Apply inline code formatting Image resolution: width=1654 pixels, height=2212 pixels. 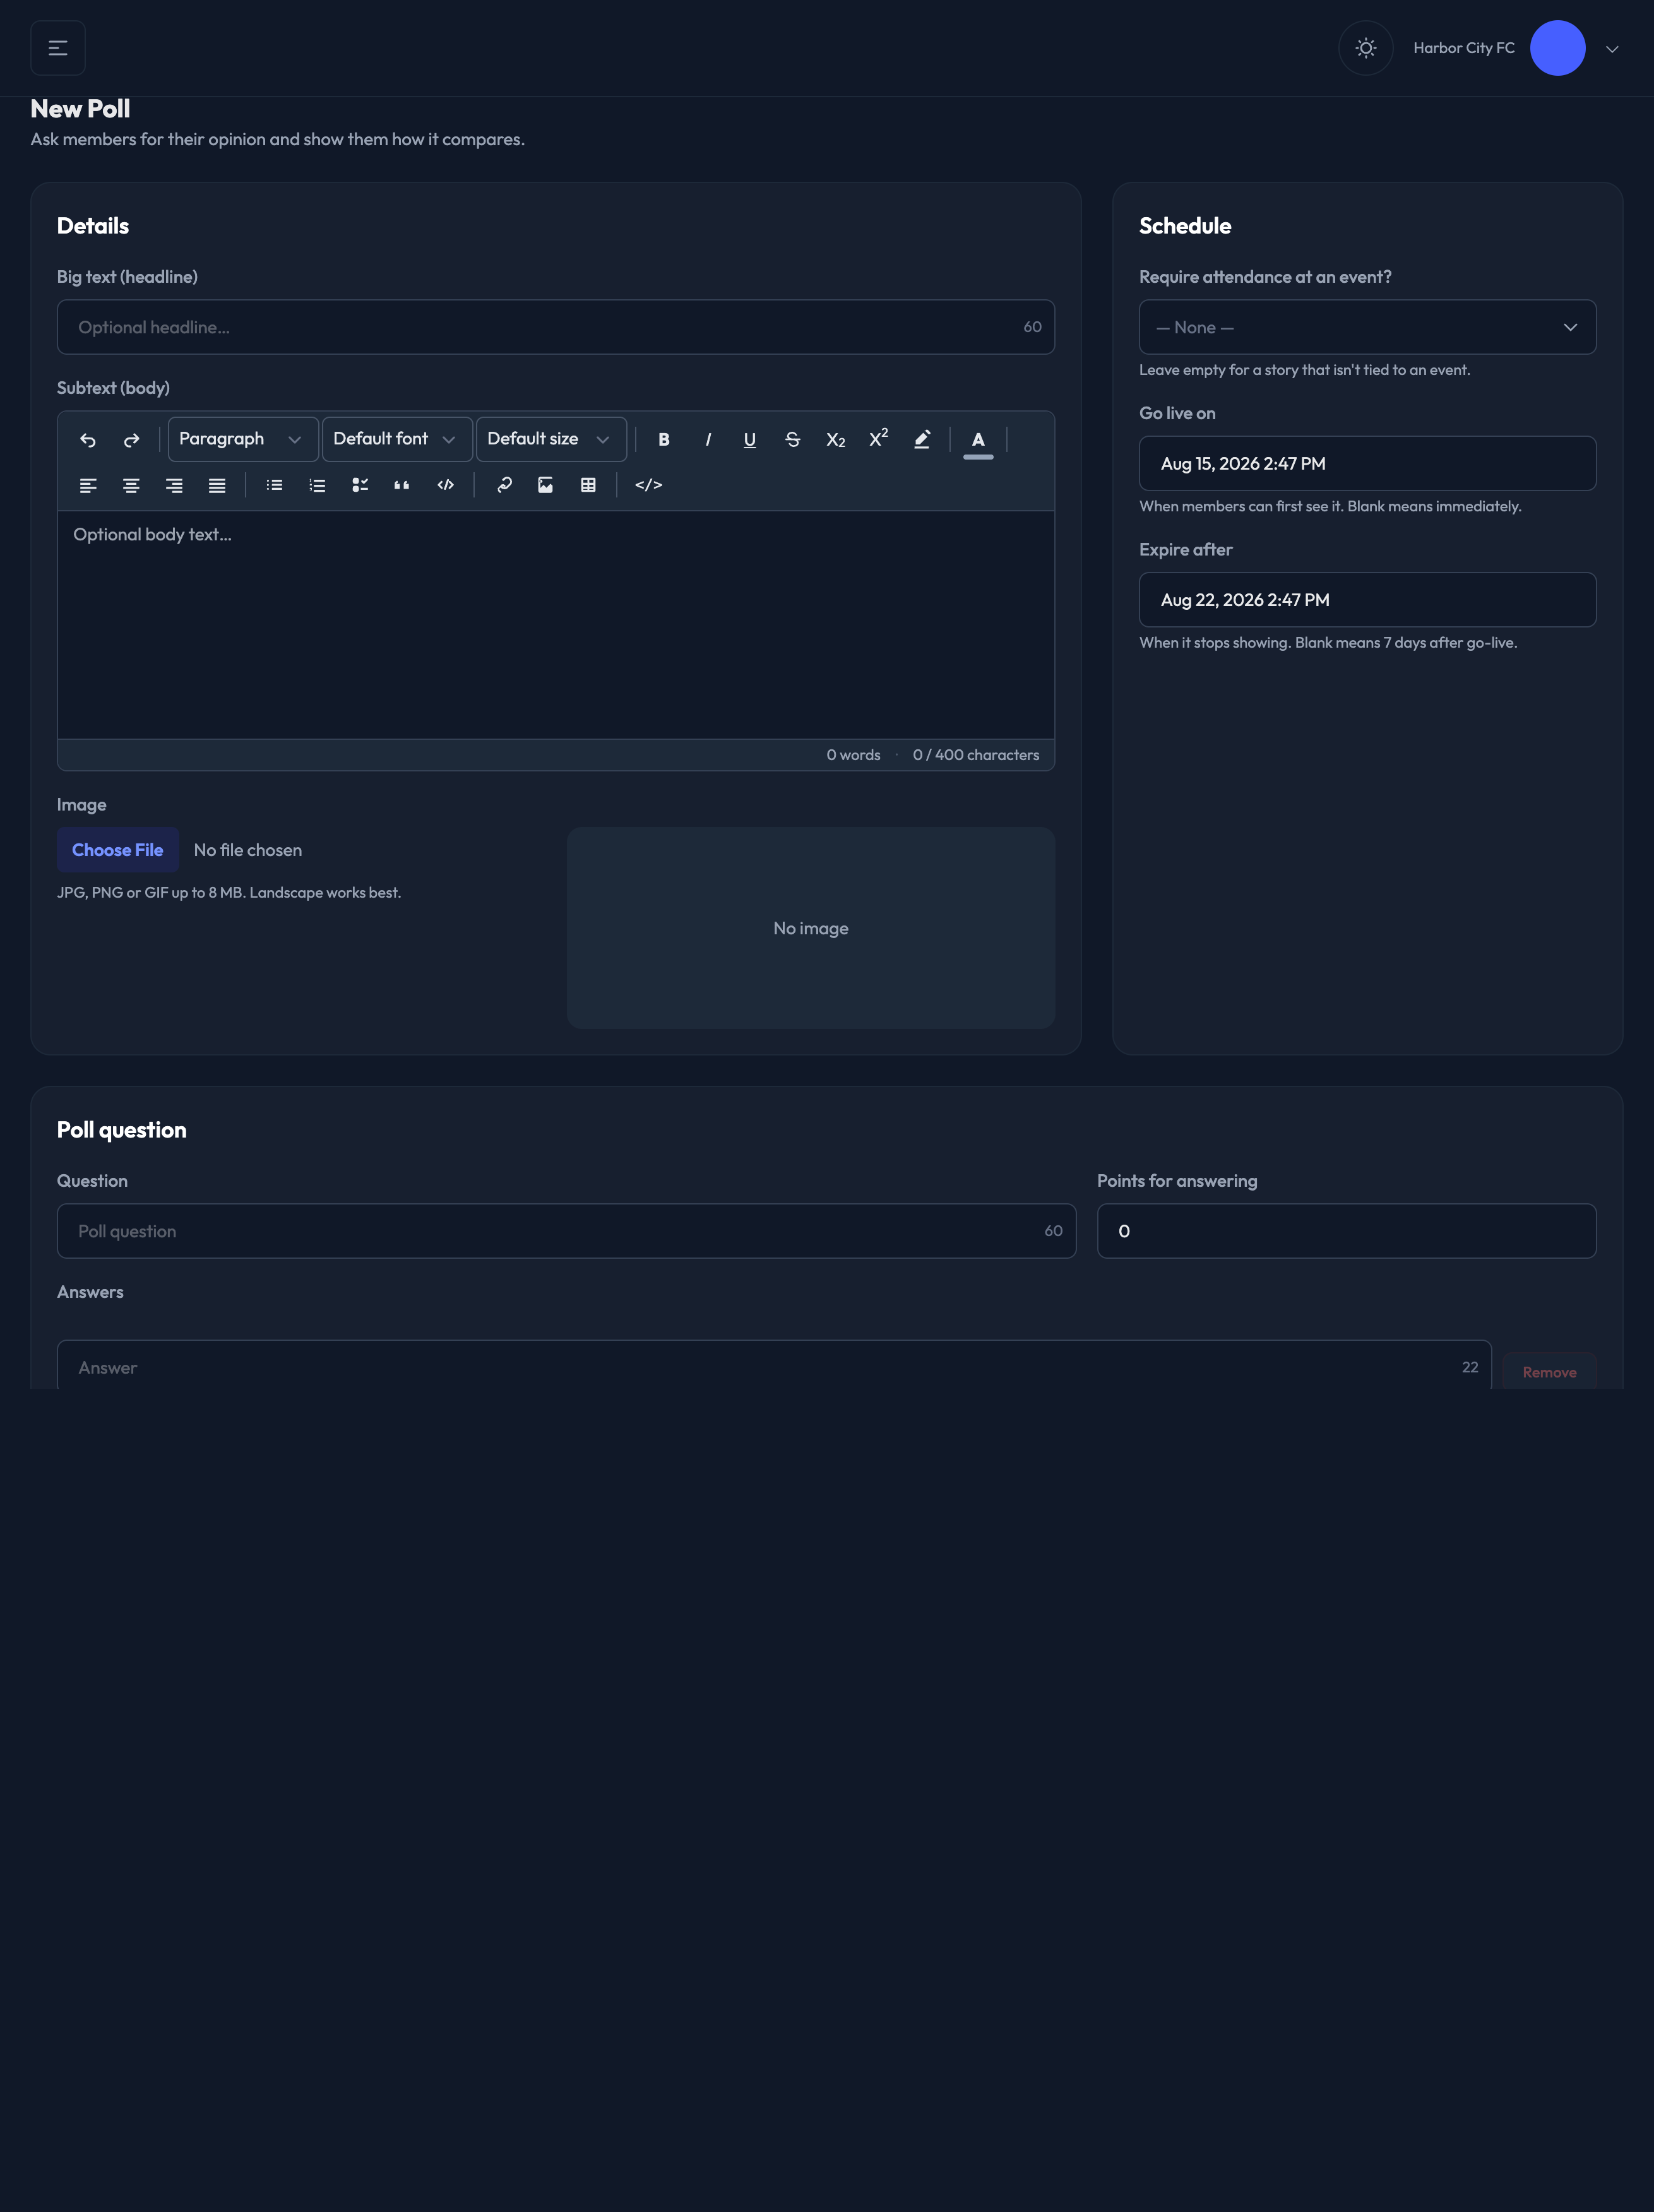point(446,486)
